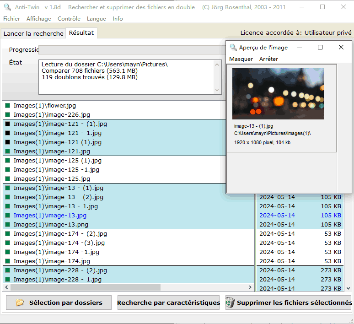354x324 pixels.
Task: Toggle the checkbox for image-228 - 1.jpg
Action: [8, 279]
